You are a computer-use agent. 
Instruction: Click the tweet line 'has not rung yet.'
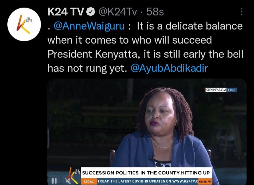87,68
